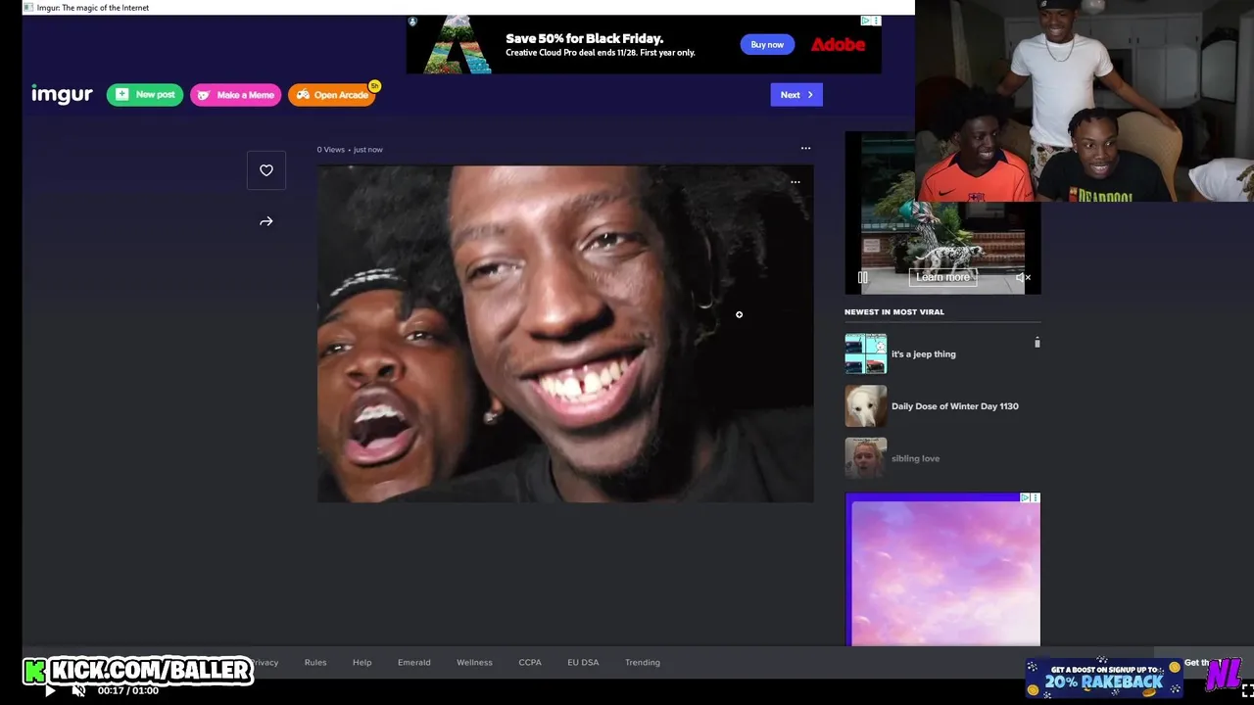The width and height of the screenshot is (1254, 705).
Task: Click the New post button
Action: [145, 95]
